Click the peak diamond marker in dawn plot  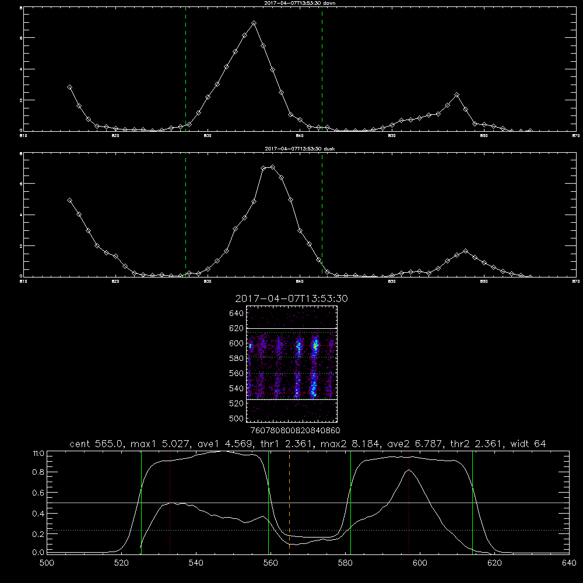(254, 23)
